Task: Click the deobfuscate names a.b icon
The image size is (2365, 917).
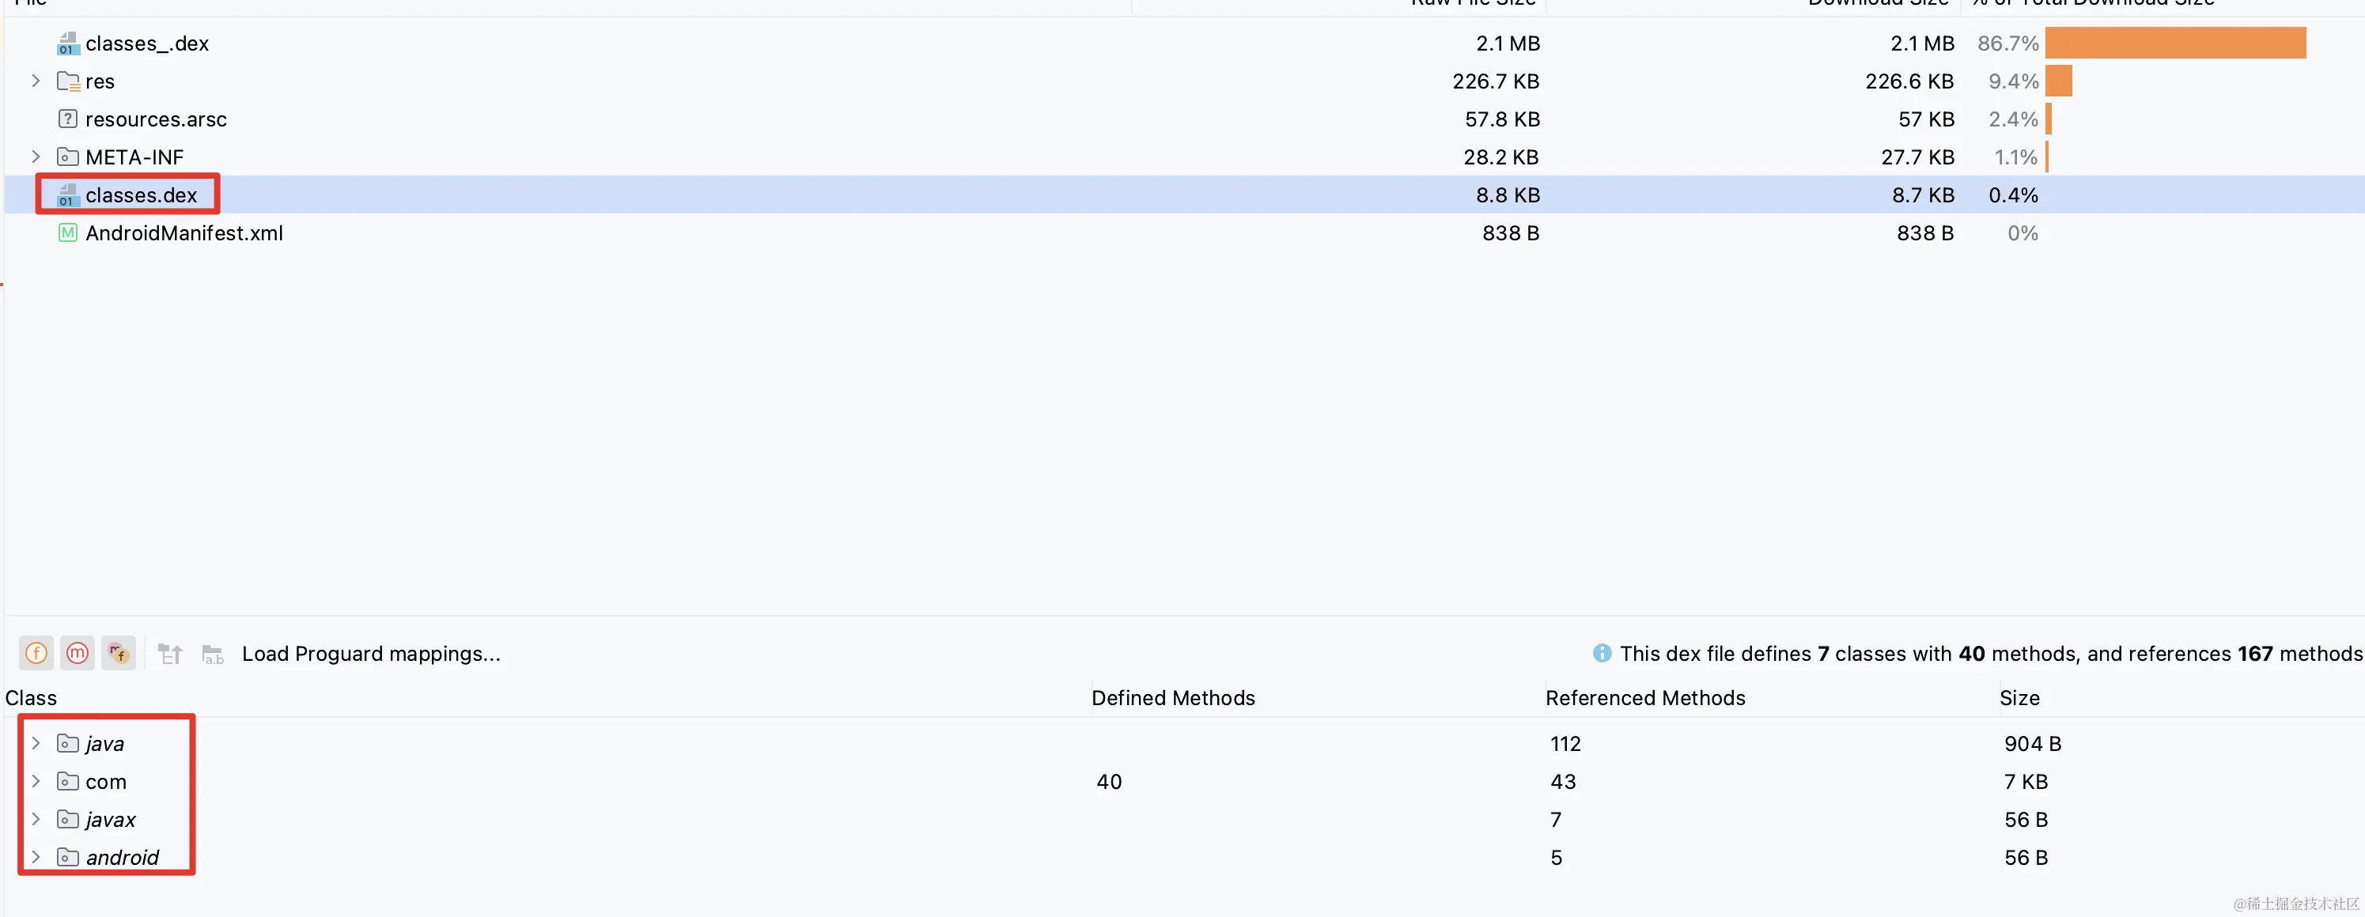Action: (213, 654)
